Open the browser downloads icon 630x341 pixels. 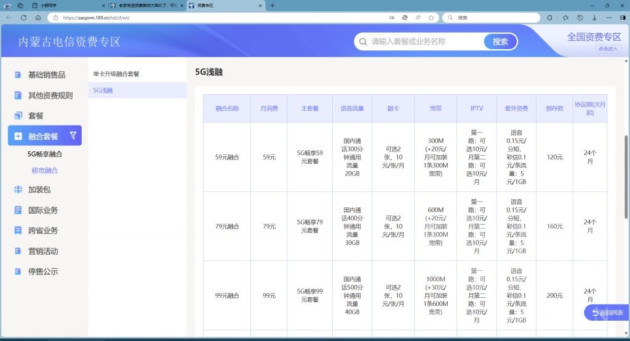click(594, 18)
